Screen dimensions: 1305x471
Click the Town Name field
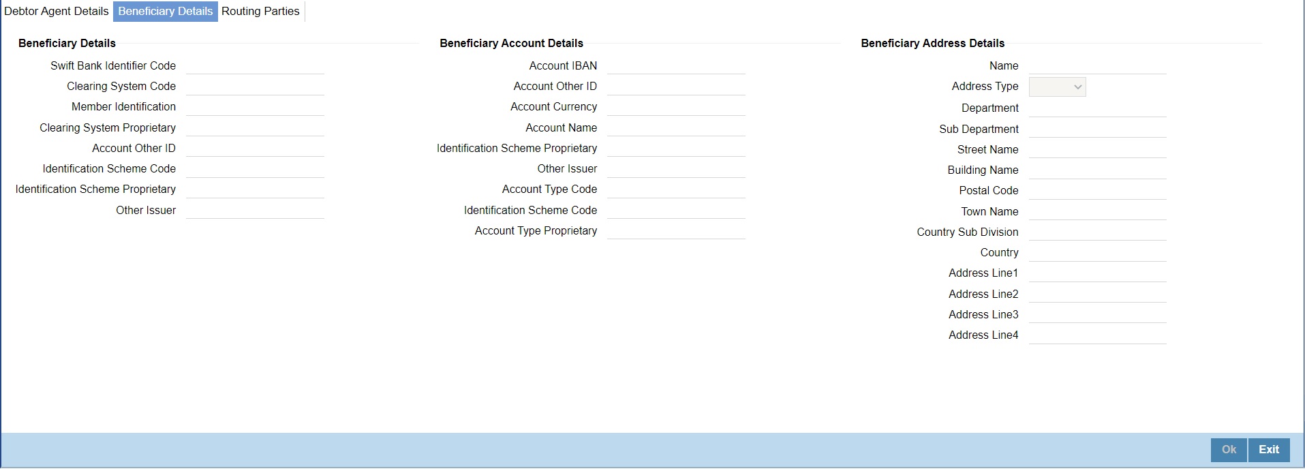click(1098, 211)
